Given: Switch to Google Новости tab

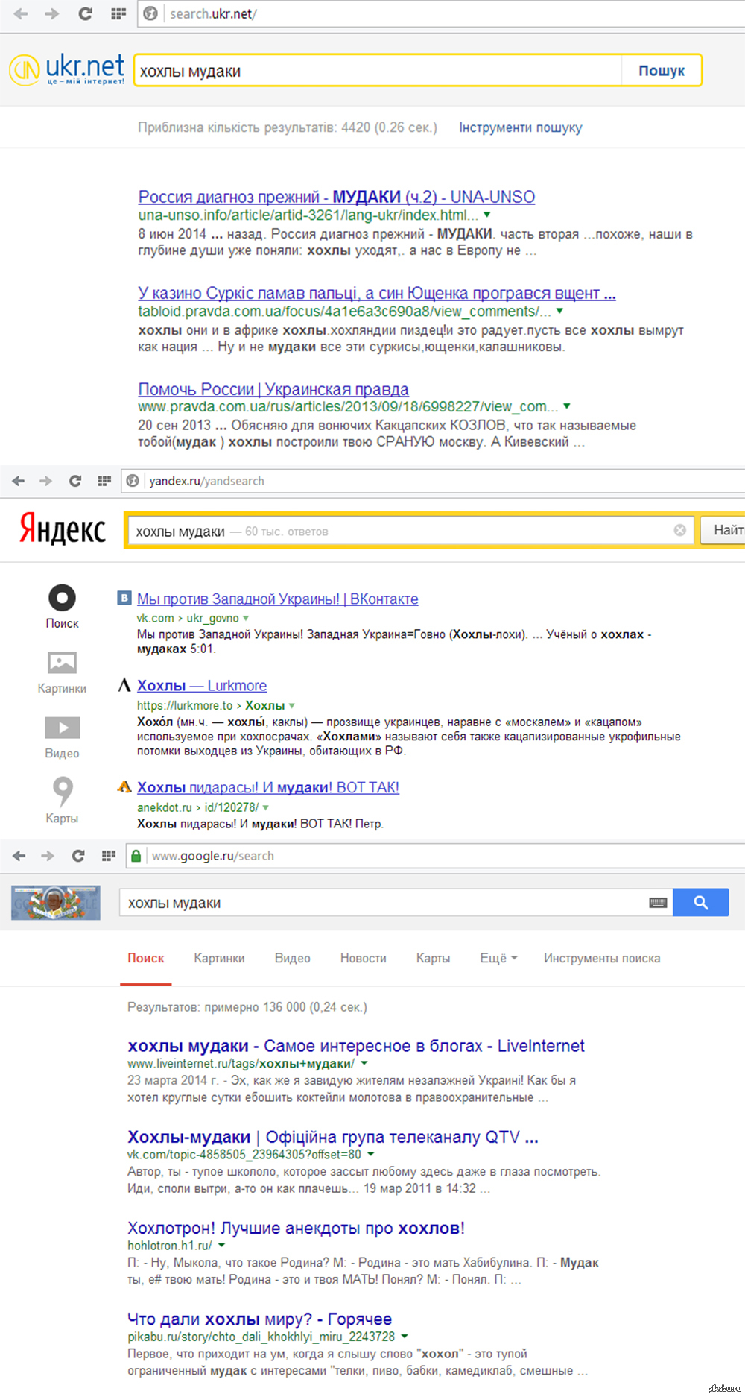Looking at the screenshot, I should tap(363, 958).
